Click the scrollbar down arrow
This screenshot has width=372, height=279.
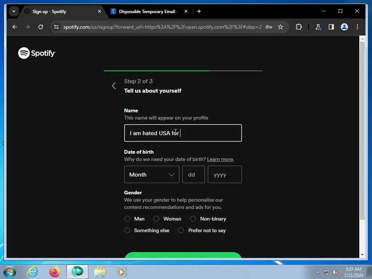pos(362,255)
